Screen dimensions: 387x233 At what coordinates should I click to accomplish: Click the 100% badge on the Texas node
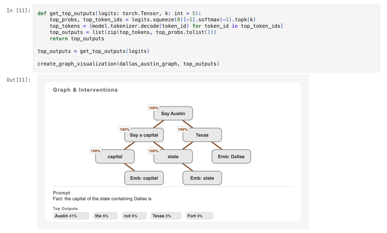[183, 129]
